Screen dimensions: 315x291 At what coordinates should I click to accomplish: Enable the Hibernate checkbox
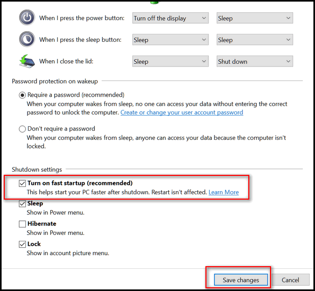(22, 224)
